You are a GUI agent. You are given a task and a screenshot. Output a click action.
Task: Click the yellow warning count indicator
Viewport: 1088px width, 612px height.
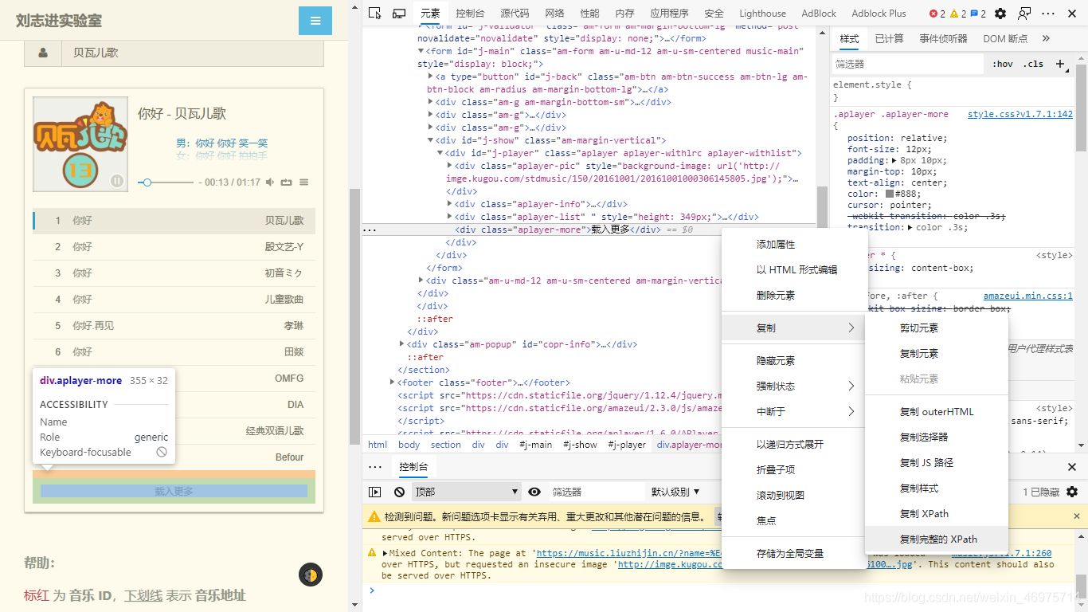click(x=958, y=14)
